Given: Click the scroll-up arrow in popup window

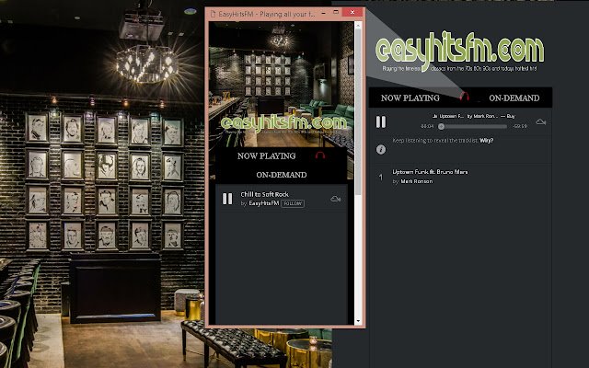Looking at the screenshot, I should [358, 25].
